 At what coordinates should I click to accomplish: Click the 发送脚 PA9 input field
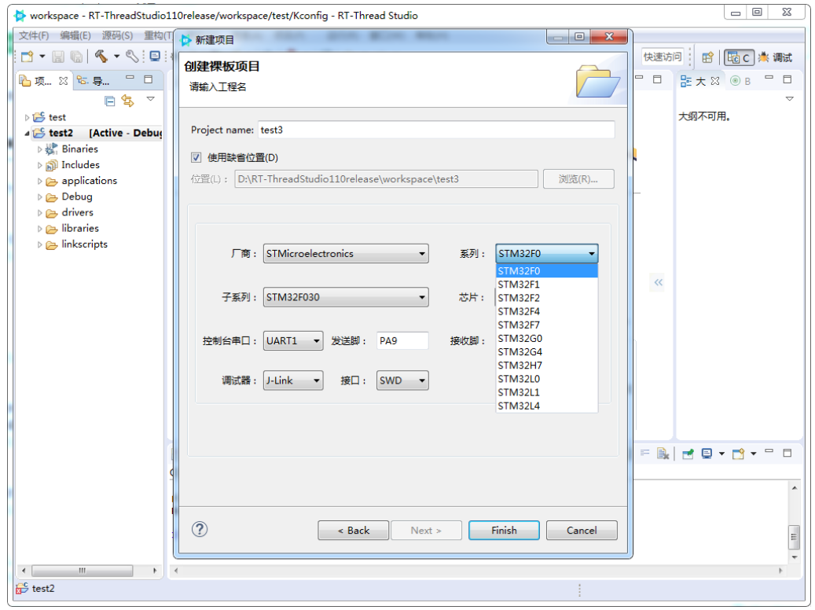[402, 340]
